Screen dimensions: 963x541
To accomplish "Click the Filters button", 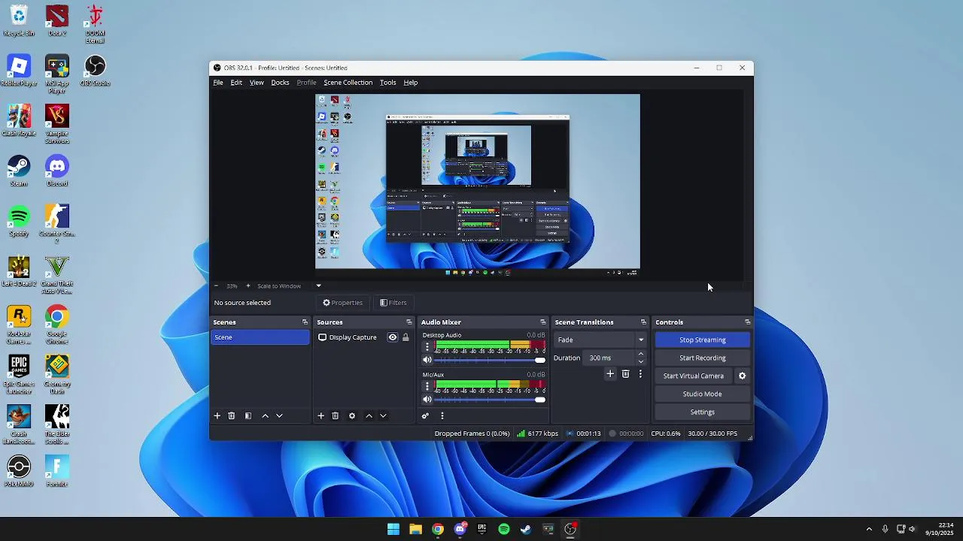I will [x=393, y=303].
